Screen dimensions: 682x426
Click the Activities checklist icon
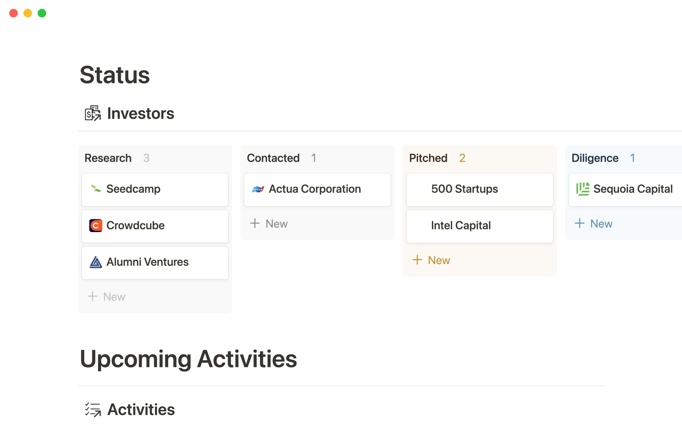93,409
